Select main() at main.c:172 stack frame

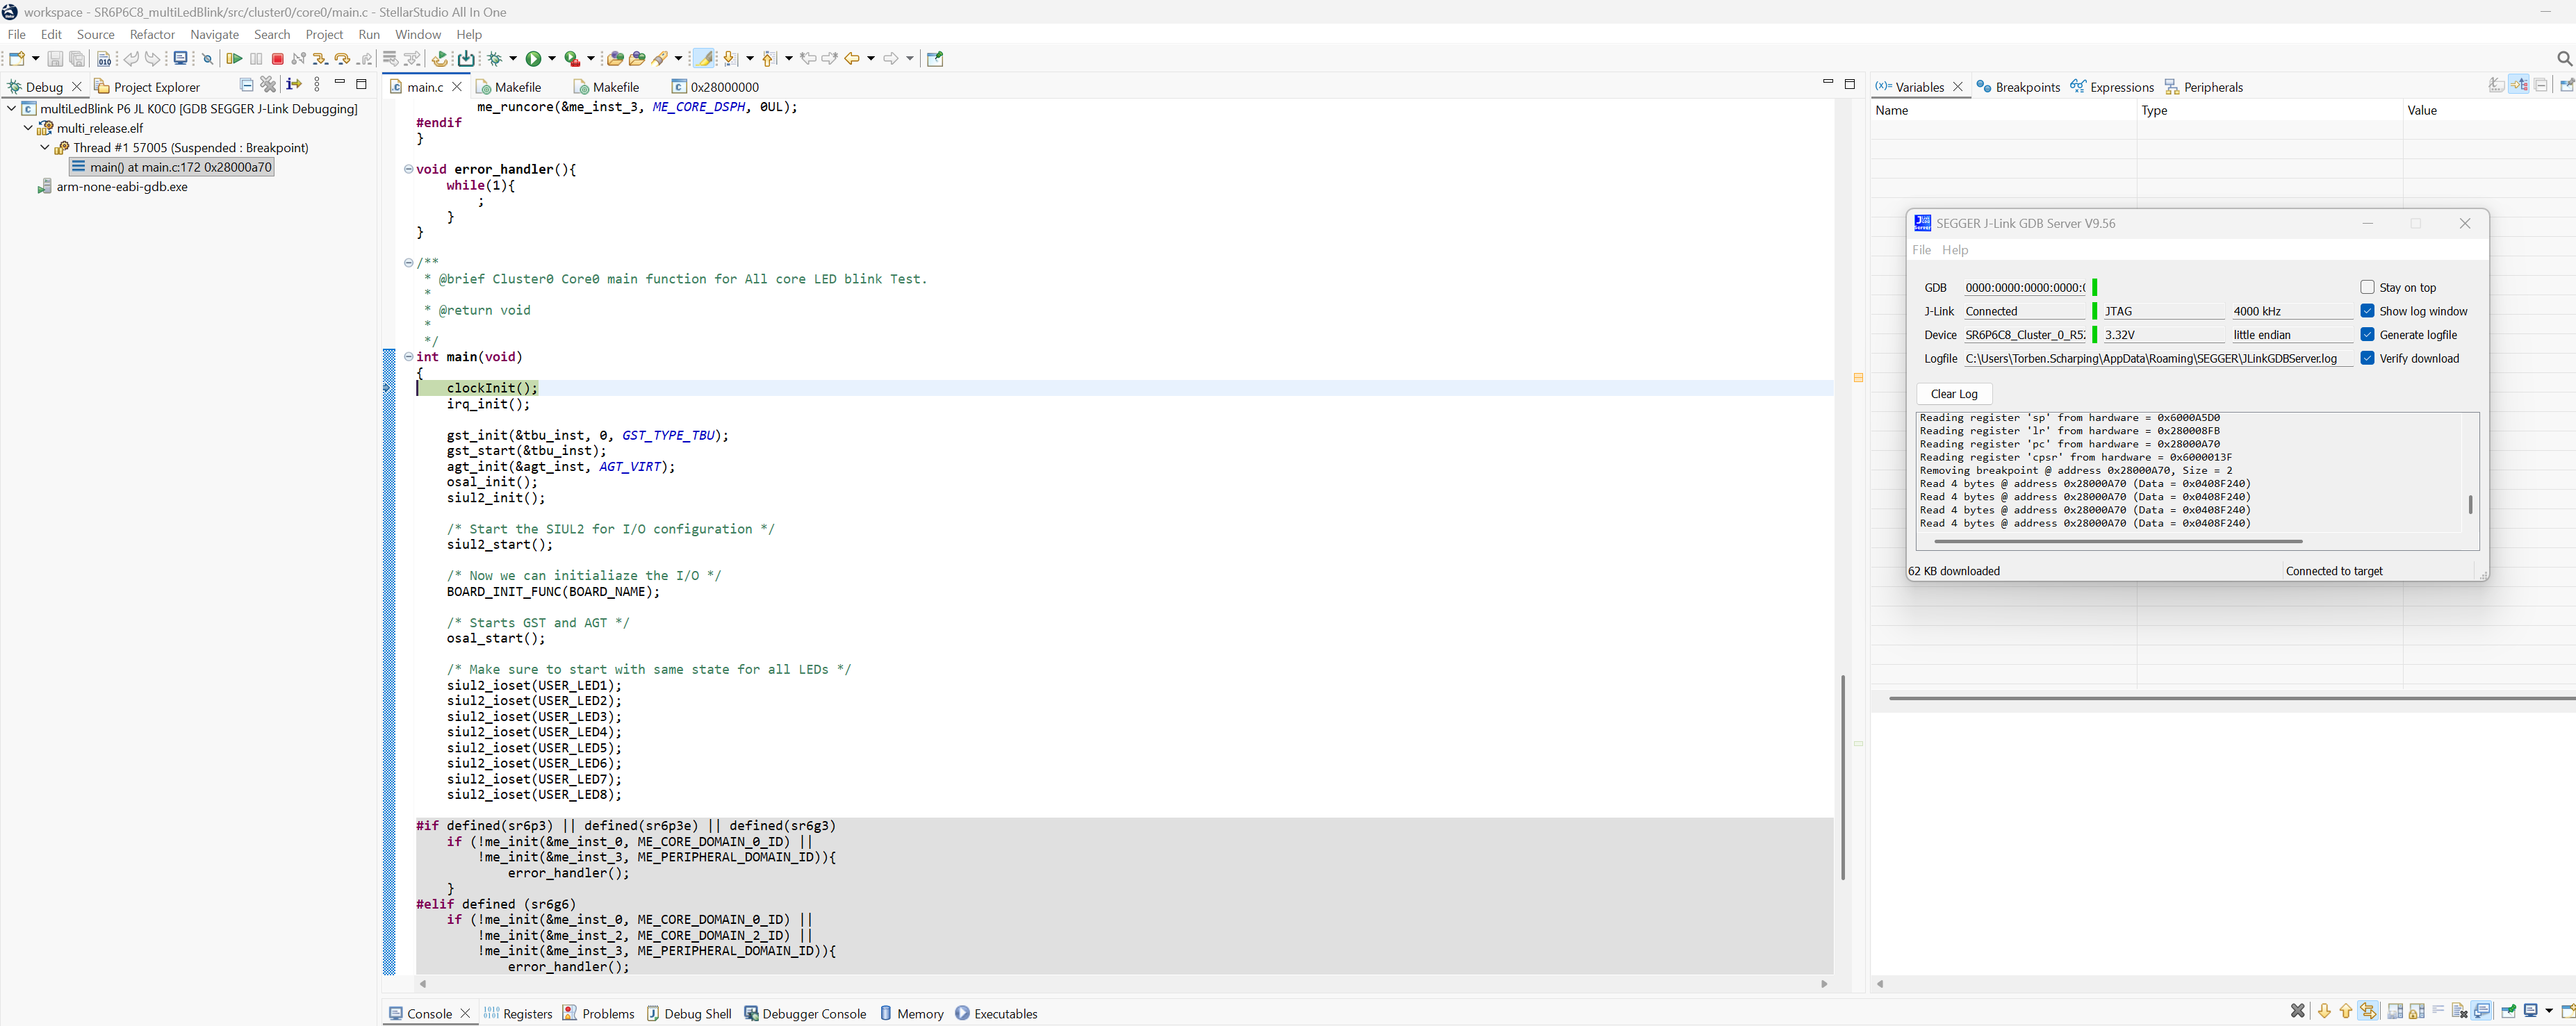click(172, 167)
